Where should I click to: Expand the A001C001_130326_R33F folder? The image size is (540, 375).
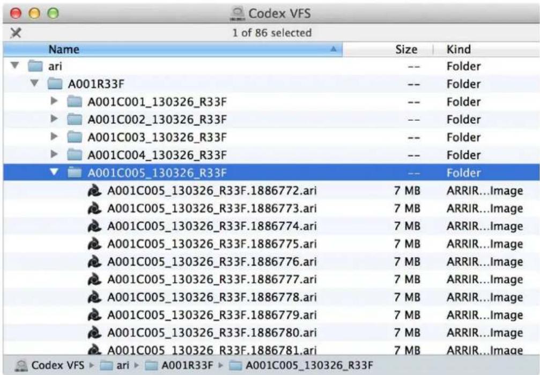54,101
